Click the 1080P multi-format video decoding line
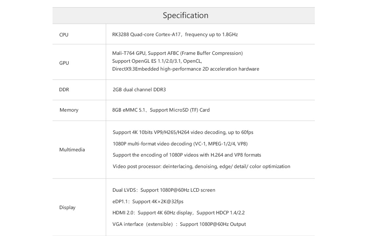The width and height of the screenshot is (367, 236). (180, 144)
